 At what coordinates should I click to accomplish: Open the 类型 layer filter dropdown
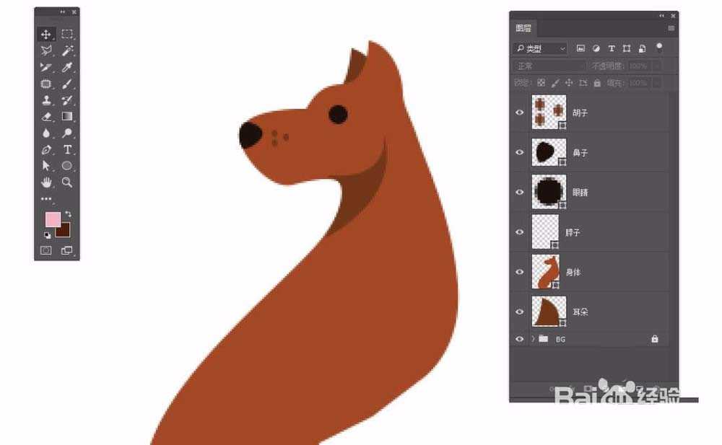pos(540,48)
